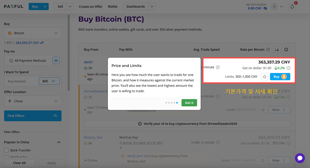Dismiss the tip with Got it

click(x=189, y=103)
